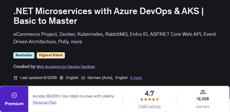Show 4 more subtitle languages

point(136,78)
